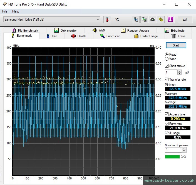Toggle the Short stroke checkbox
196x185 pixels.
167,66
